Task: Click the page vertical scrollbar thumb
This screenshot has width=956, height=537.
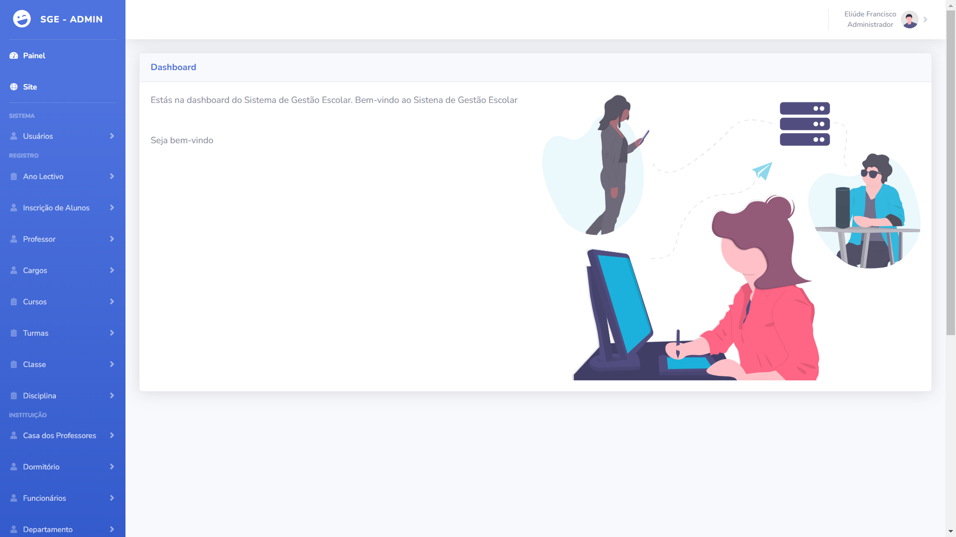Action: [951, 173]
